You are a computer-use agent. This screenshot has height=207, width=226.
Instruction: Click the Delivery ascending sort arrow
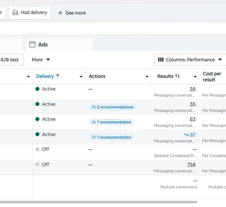point(58,76)
